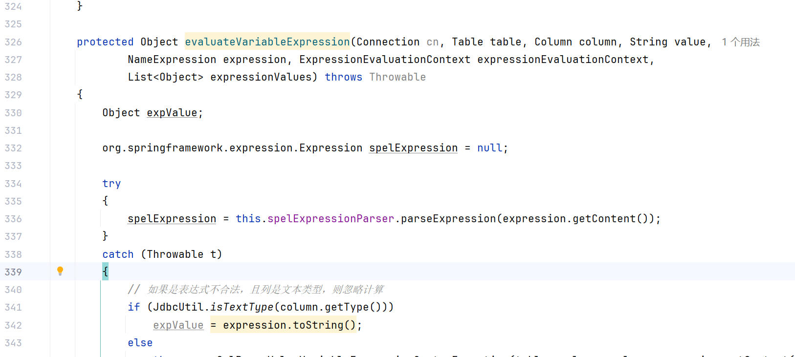
Task: Click the yellow lightbulb quick-fix icon
Action: pyautogui.click(x=60, y=271)
